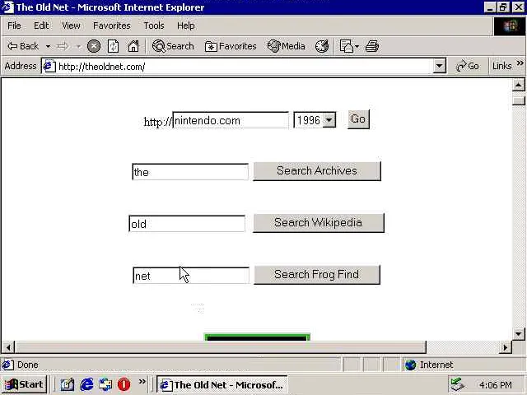
Task: Open the Favorites pane from the toolbar
Action: [x=231, y=46]
